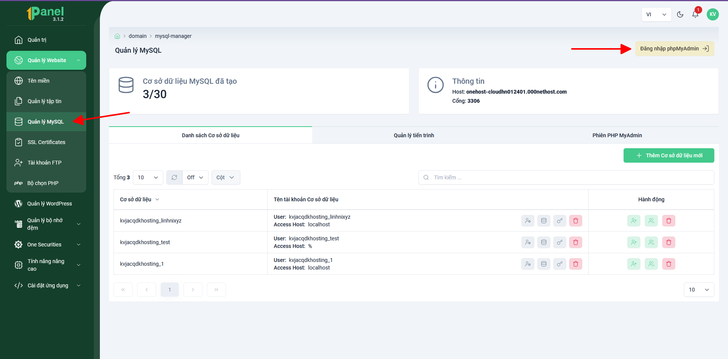Open the page-size dropdown below the table
This screenshot has width=728, height=359.
point(699,290)
